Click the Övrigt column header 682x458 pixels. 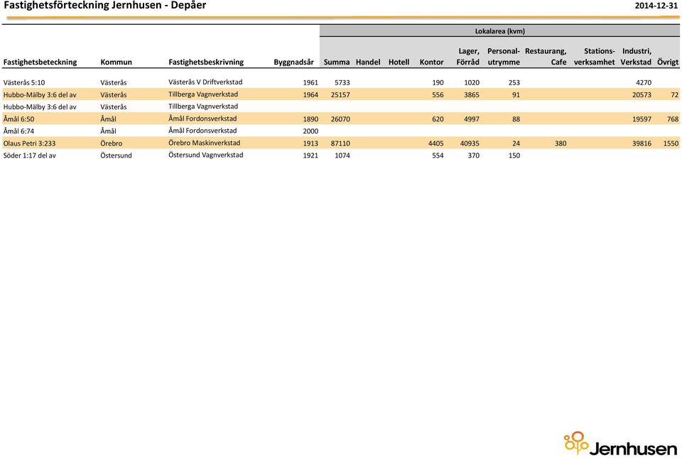tap(668, 62)
